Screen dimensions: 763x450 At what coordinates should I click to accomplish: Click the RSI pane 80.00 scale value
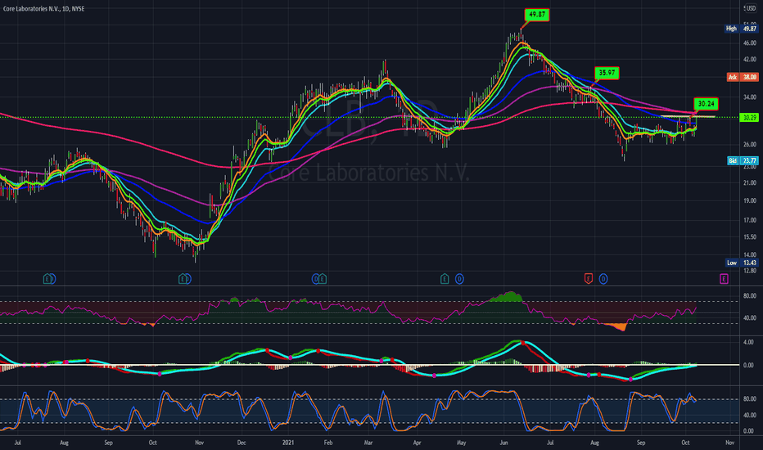(749, 296)
